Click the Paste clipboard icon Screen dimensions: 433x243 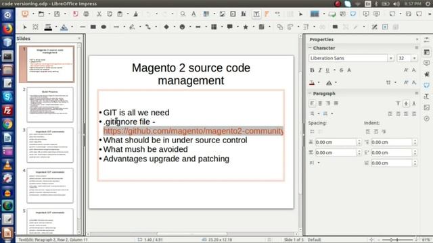pos(120,13)
